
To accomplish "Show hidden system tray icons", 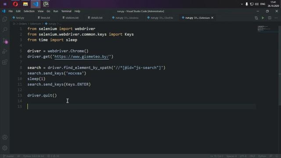I will 242,4.
